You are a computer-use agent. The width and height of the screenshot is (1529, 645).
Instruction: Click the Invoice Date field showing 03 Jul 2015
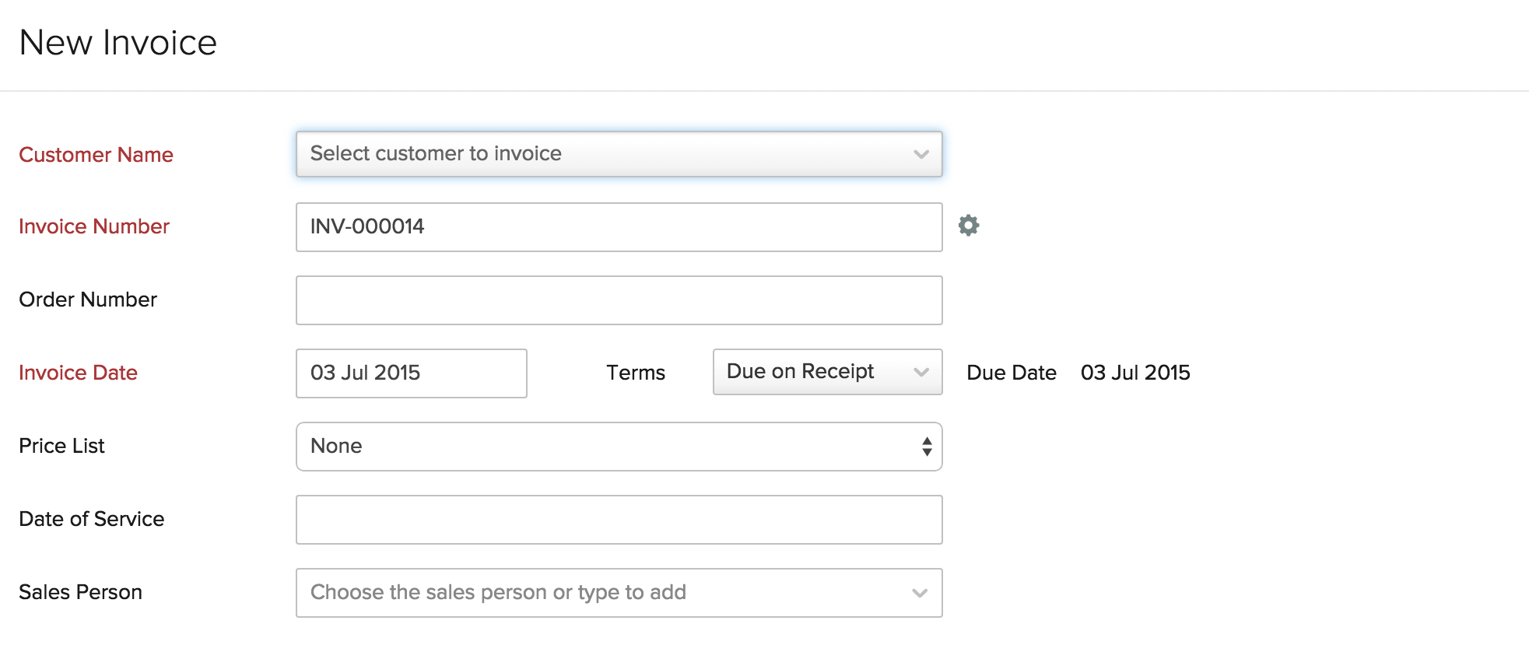(411, 373)
